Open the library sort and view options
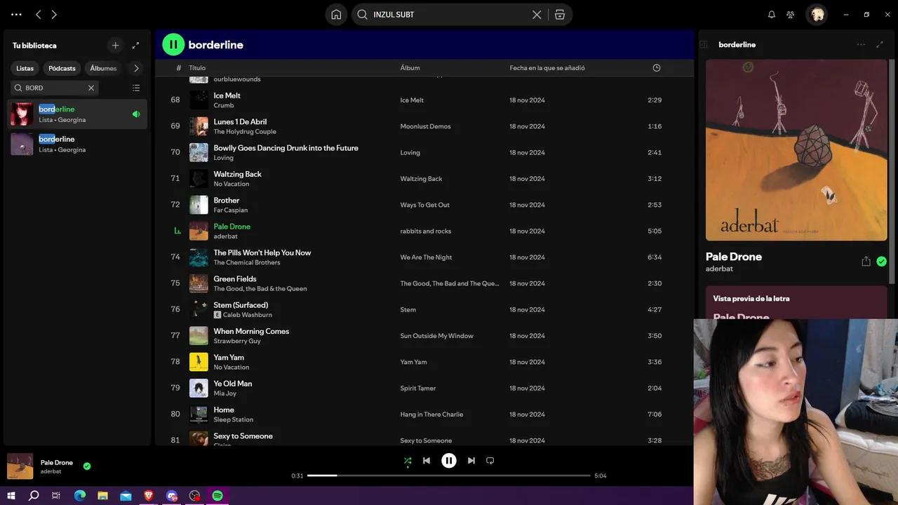Screen dimensions: 898x505 click(136, 88)
